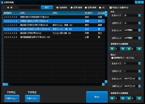Select the メモ search radio button
145x104 pixels.
pos(100,7)
